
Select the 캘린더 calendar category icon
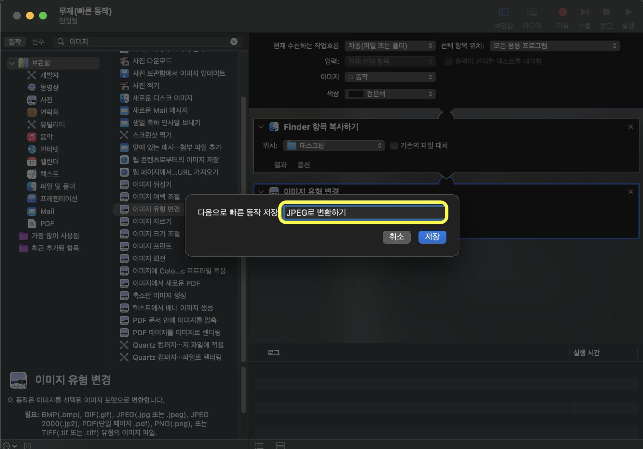32,161
